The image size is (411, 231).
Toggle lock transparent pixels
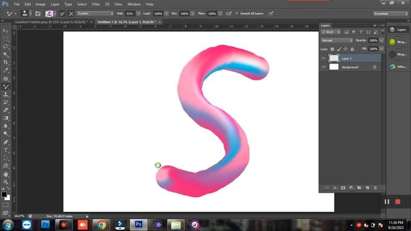point(332,49)
